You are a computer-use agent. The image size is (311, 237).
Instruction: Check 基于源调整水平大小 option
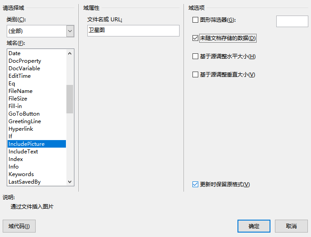(x=195, y=56)
